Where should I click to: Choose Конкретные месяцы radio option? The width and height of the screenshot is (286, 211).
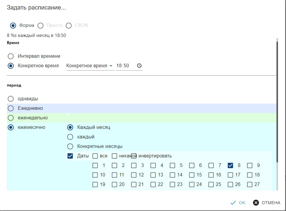pyautogui.click(x=70, y=146)
